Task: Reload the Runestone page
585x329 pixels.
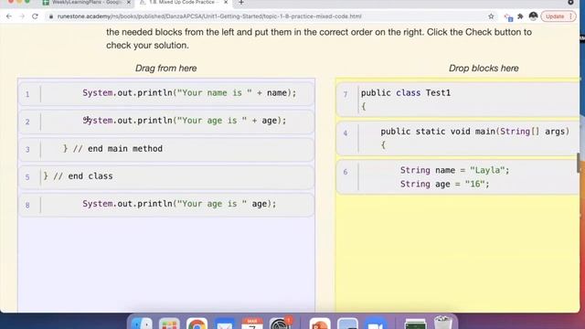Action: pyautogui.click(x=35, y=16)
